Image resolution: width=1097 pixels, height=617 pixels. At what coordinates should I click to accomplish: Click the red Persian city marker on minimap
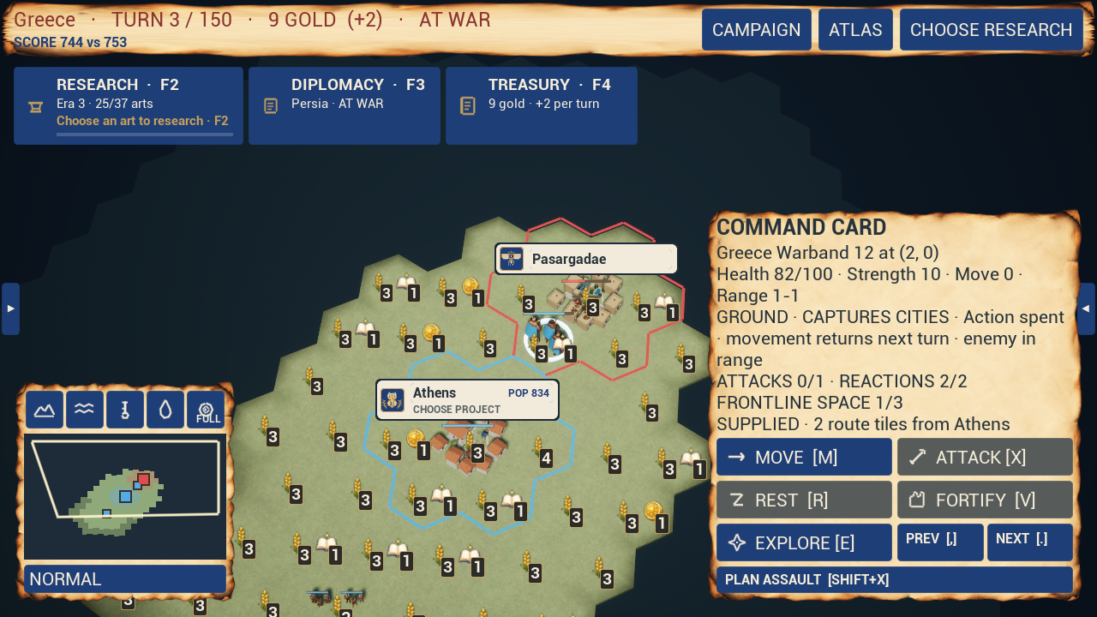pos(143,480)
